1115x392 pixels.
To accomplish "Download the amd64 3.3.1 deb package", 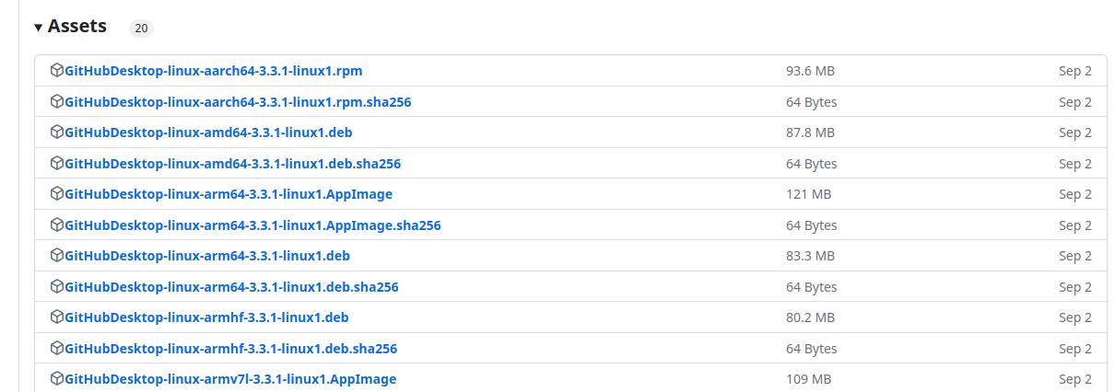I will click(x=208, y=133).
